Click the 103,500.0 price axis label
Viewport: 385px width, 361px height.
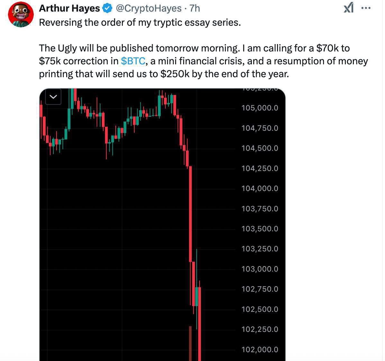tap(260, 229)
